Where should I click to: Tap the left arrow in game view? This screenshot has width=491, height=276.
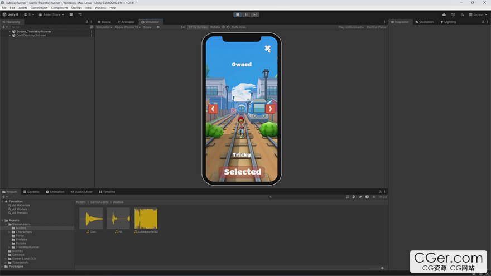click(x=213, y=109)
